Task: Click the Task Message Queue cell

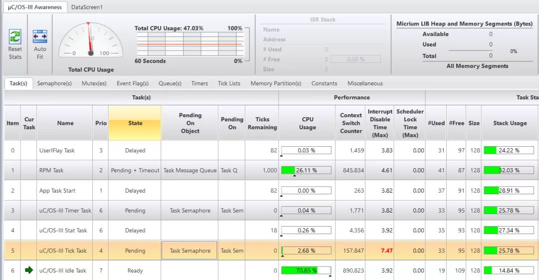Action: [190, 170]
